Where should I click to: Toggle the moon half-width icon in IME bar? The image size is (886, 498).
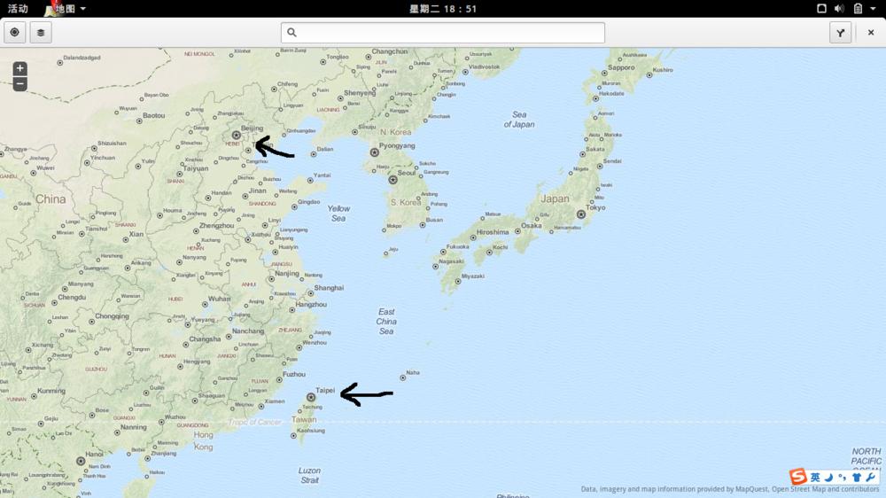(x=828, y=477)
